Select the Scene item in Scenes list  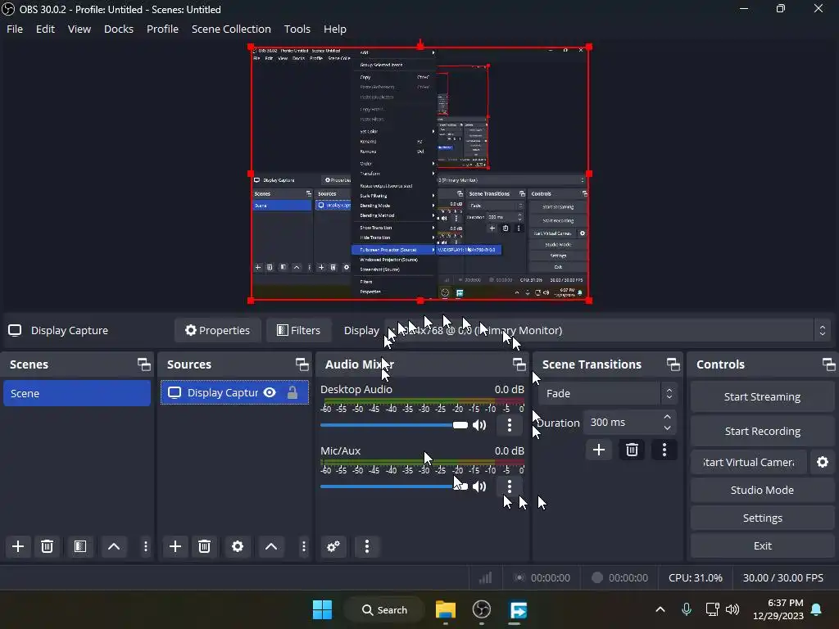point(77,393)
